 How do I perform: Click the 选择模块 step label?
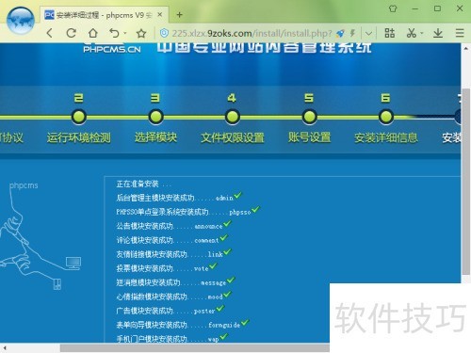[155, 137]
